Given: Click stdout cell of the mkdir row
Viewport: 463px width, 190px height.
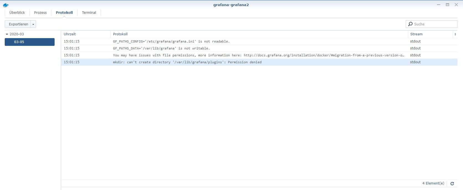Looking at the screenshot, I should 415,62.
